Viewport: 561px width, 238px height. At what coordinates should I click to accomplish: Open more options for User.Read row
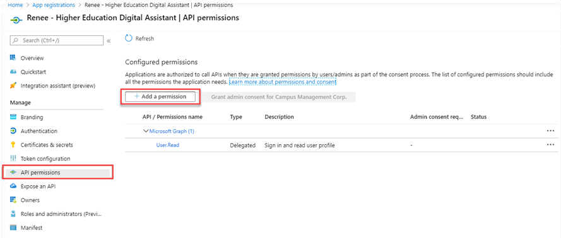550,145
